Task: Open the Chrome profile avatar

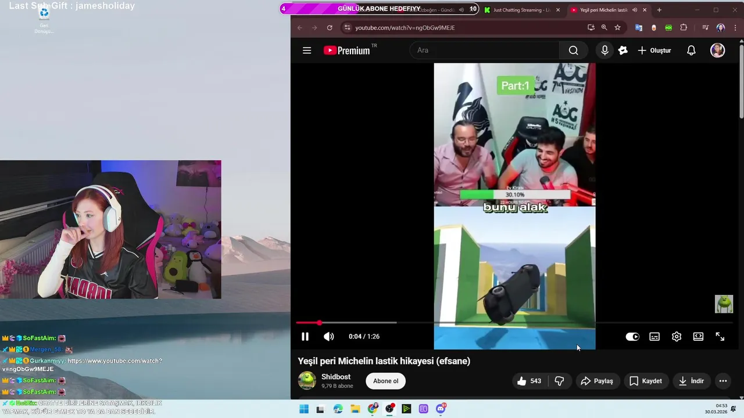Action: pos(721,27)
